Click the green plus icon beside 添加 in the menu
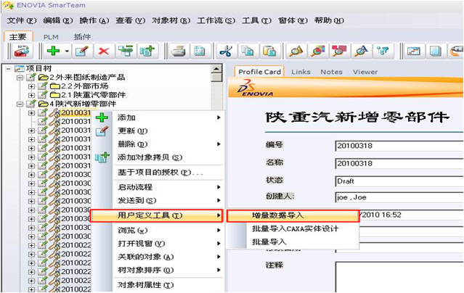464x293 pixels. click(102, 117)
